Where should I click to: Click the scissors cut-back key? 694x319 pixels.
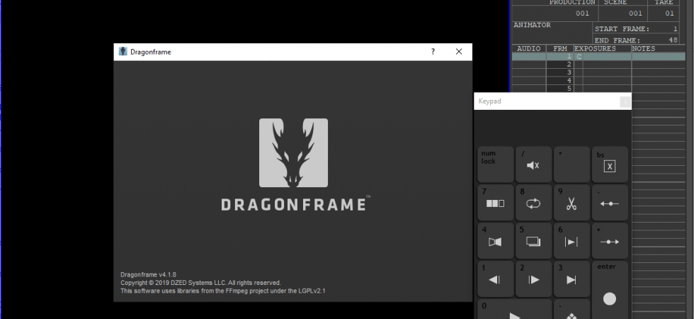coord(571,203)
